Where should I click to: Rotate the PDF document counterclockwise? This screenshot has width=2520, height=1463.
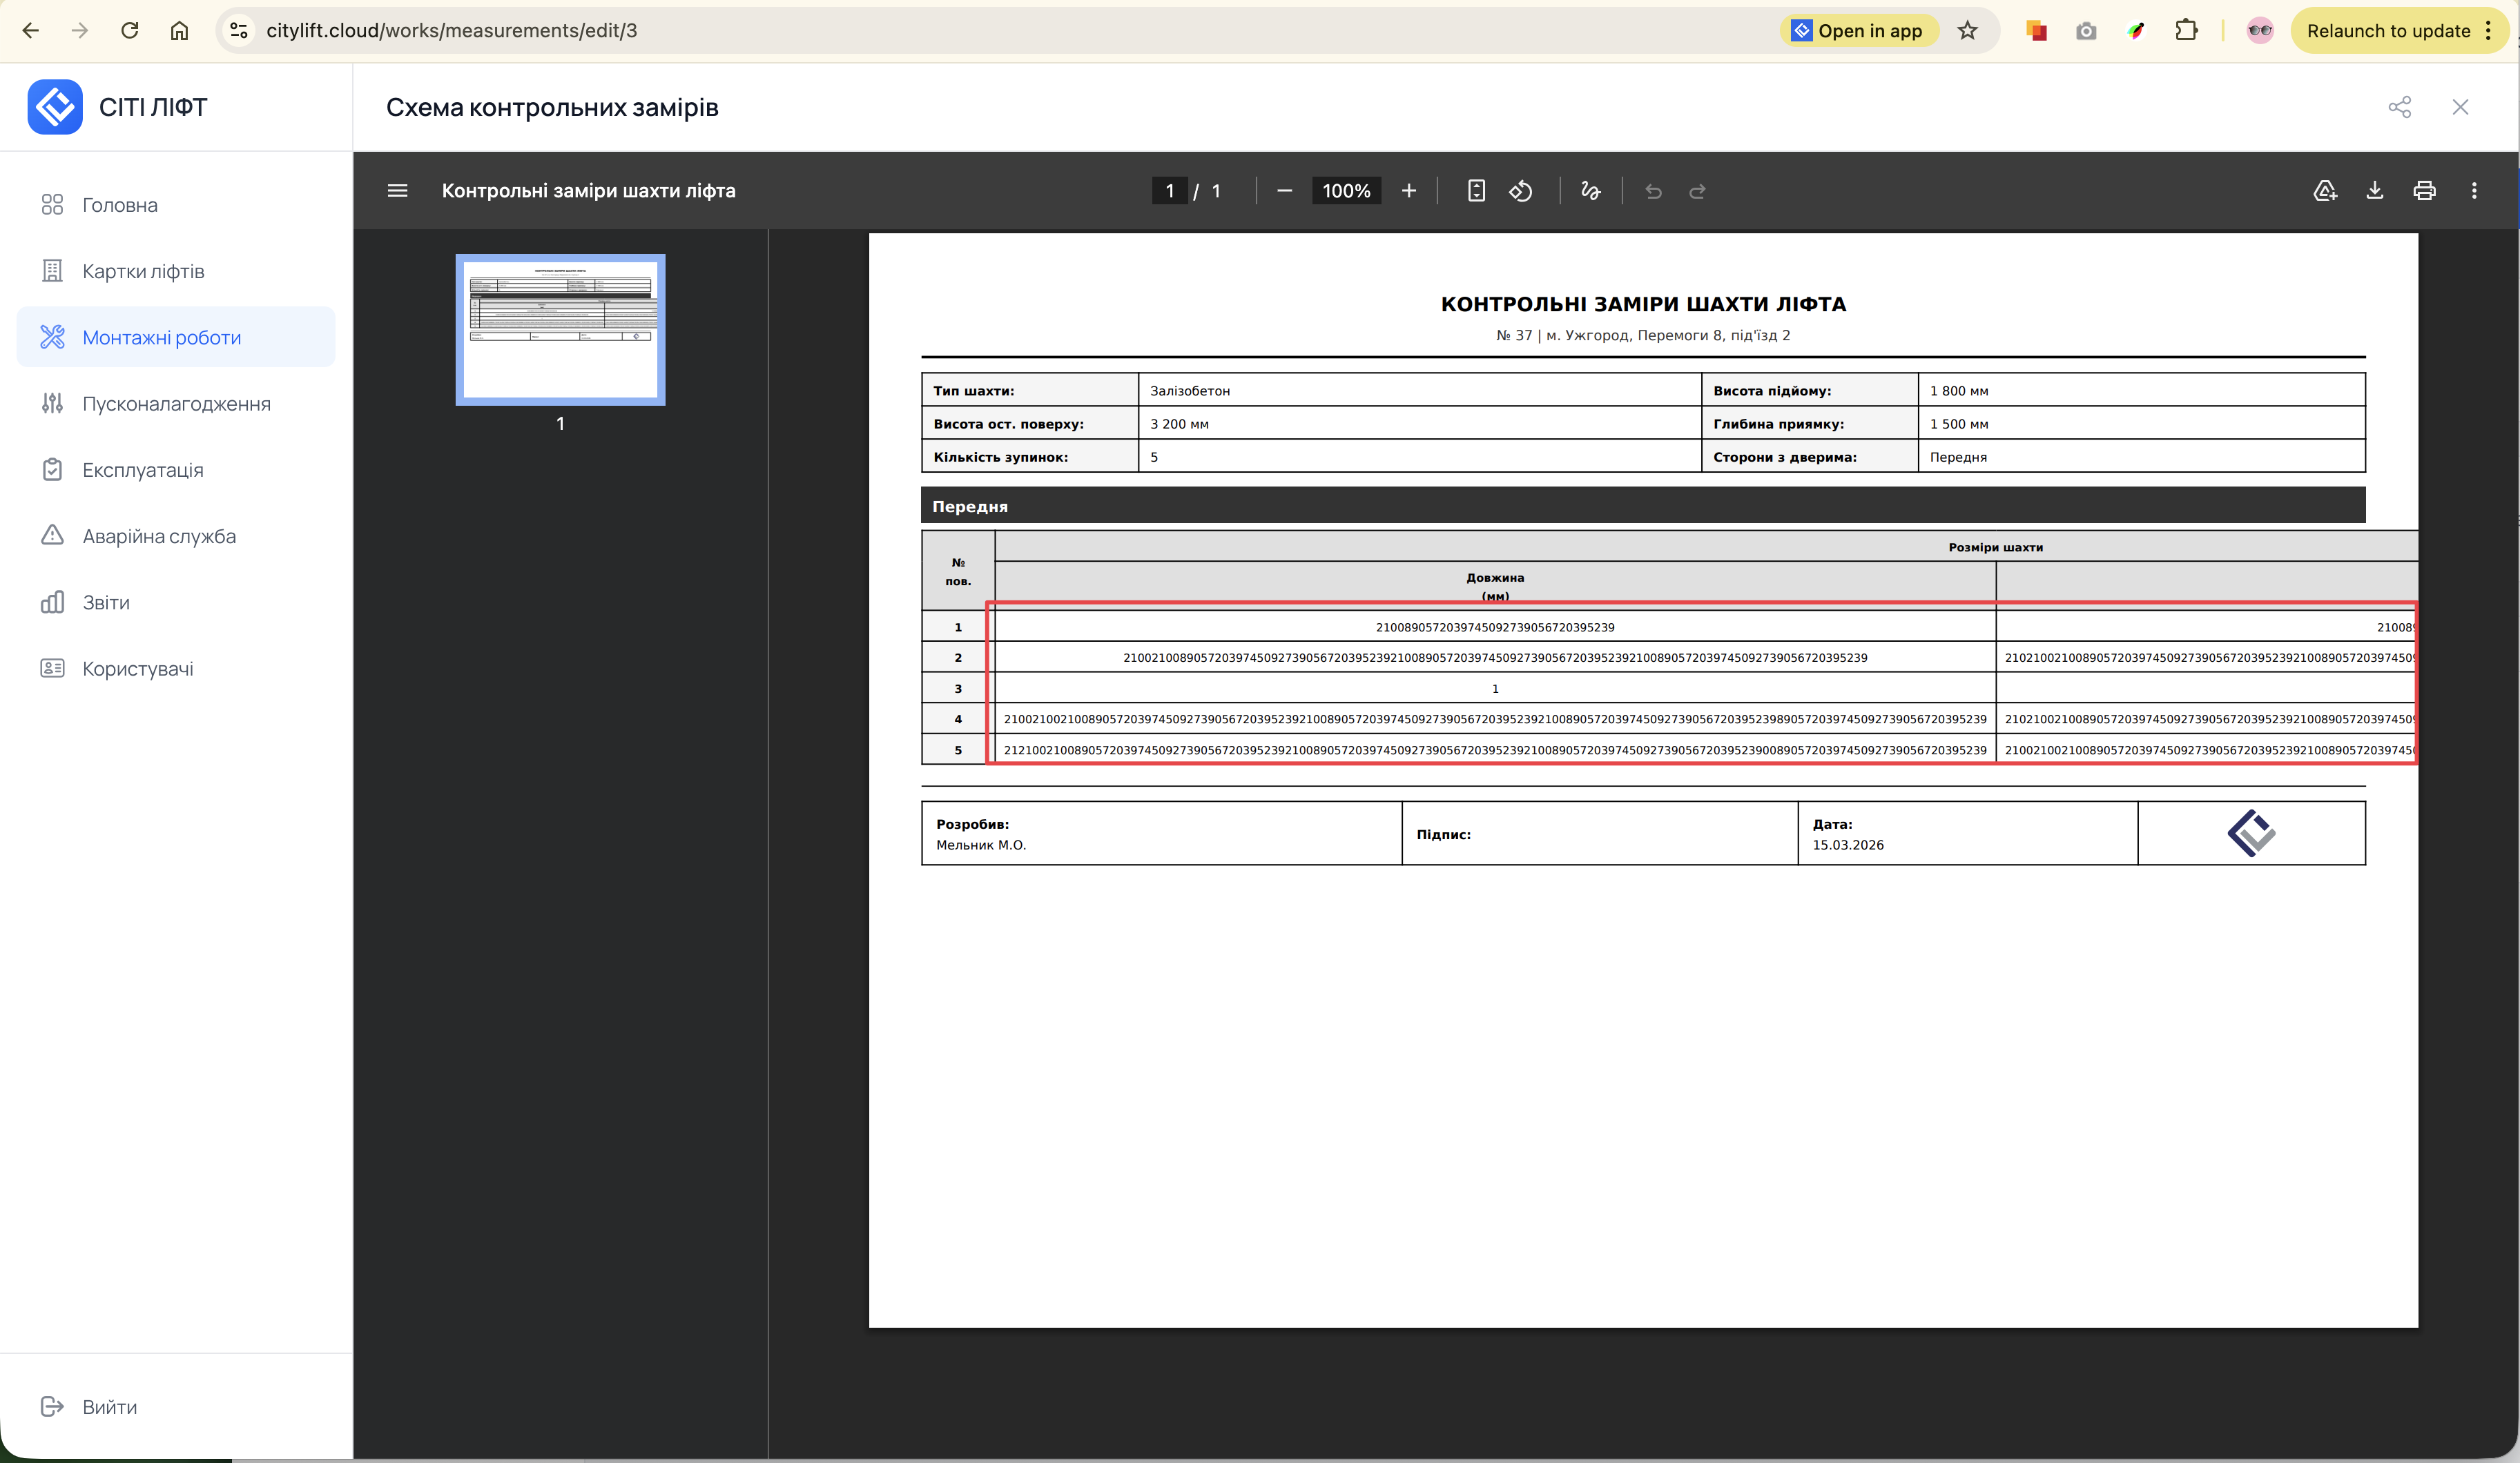pyautogui.click(x=1521, y=191)
